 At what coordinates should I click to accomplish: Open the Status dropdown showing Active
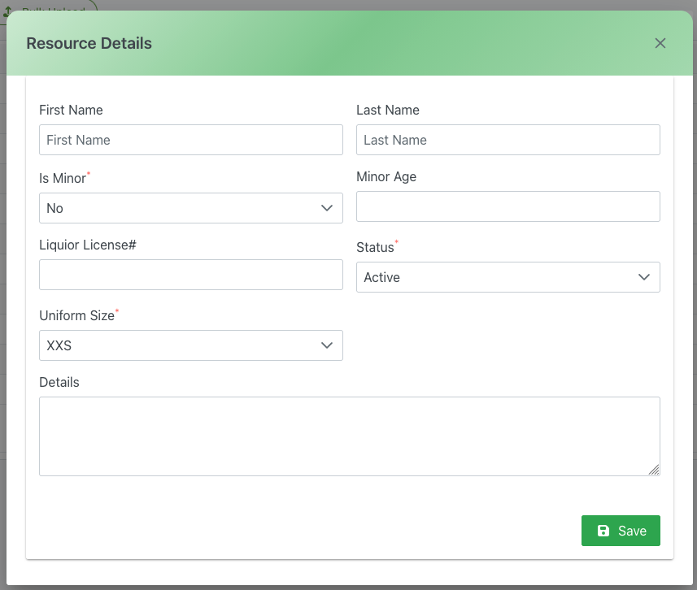coord(508,277)
